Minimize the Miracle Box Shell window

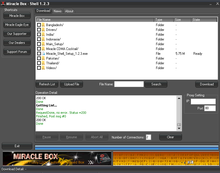point(210,4)
